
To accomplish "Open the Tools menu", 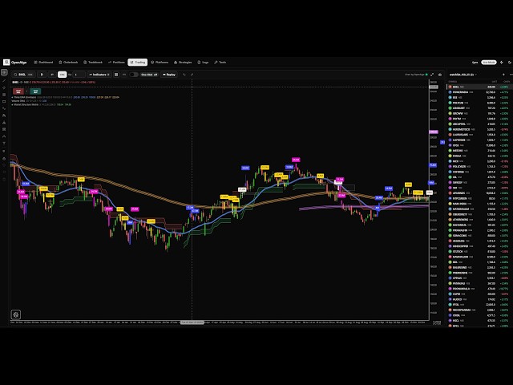I will click(x=220, y=63).
